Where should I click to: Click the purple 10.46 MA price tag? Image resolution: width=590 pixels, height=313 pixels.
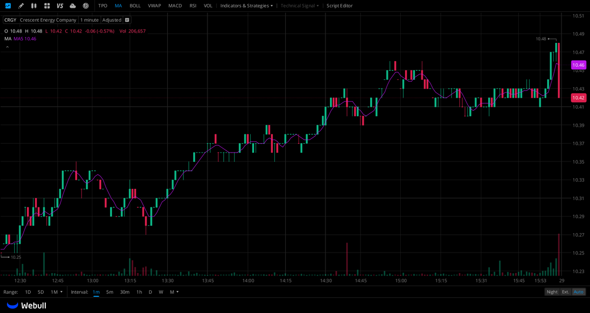tap(578, 65)
